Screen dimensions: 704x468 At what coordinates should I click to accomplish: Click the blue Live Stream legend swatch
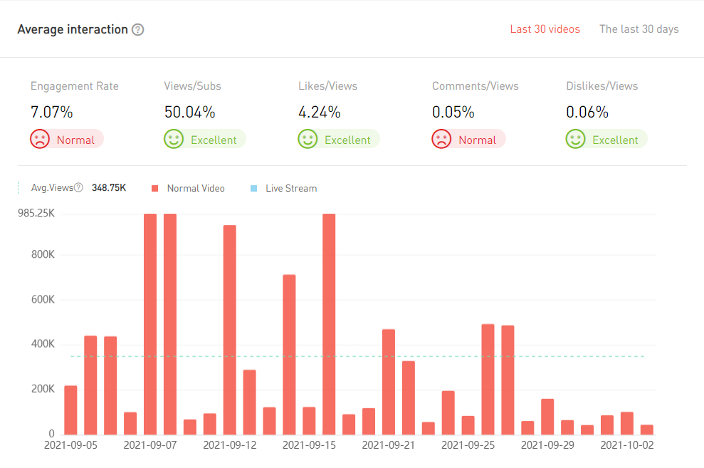(253, 189)
